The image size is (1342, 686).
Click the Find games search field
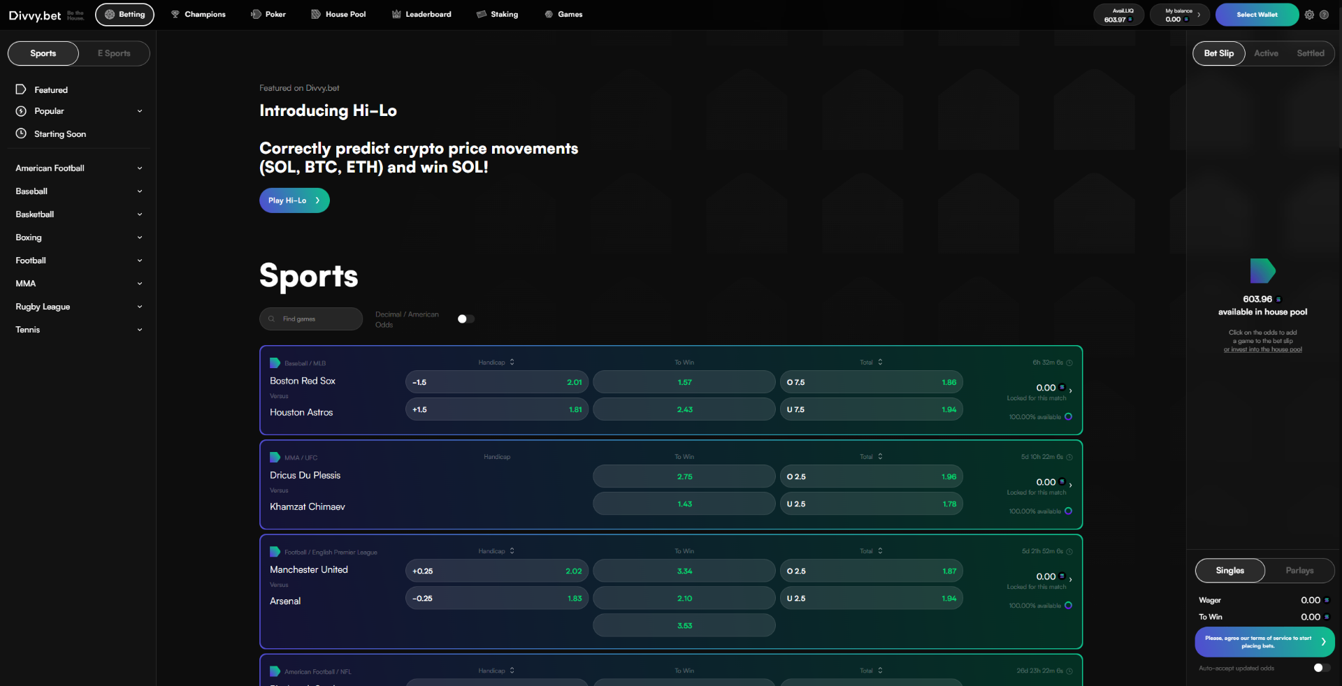tap(311, 319)
